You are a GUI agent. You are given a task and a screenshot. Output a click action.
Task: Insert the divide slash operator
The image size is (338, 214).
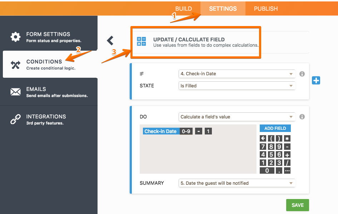click(x=287, y=163)
